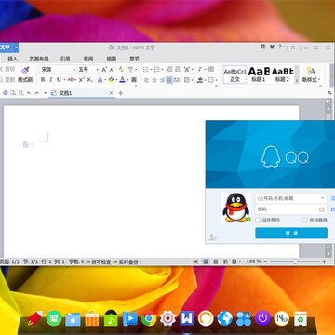The height and width of the screenshot is (335, 335).
Task: Toggle 拼写检查 spell check in status bar
Action: [x=100, y=261]
